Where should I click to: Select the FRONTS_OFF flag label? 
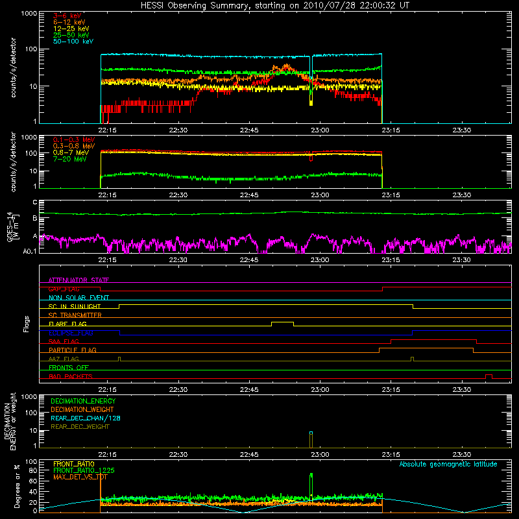coord(69,368)
